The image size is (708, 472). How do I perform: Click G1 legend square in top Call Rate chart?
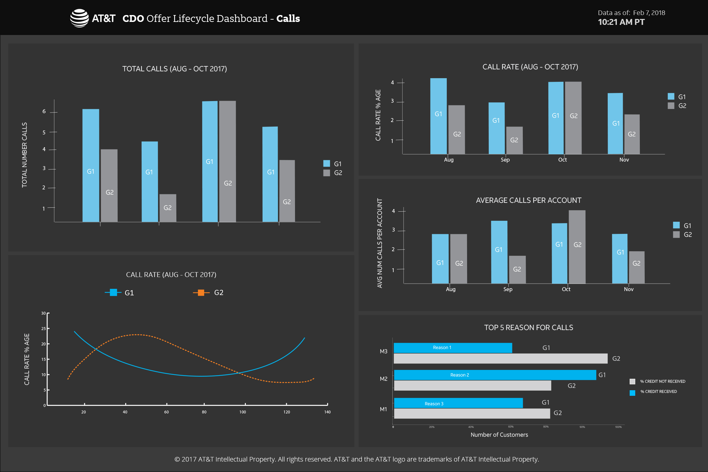point(671,96)
